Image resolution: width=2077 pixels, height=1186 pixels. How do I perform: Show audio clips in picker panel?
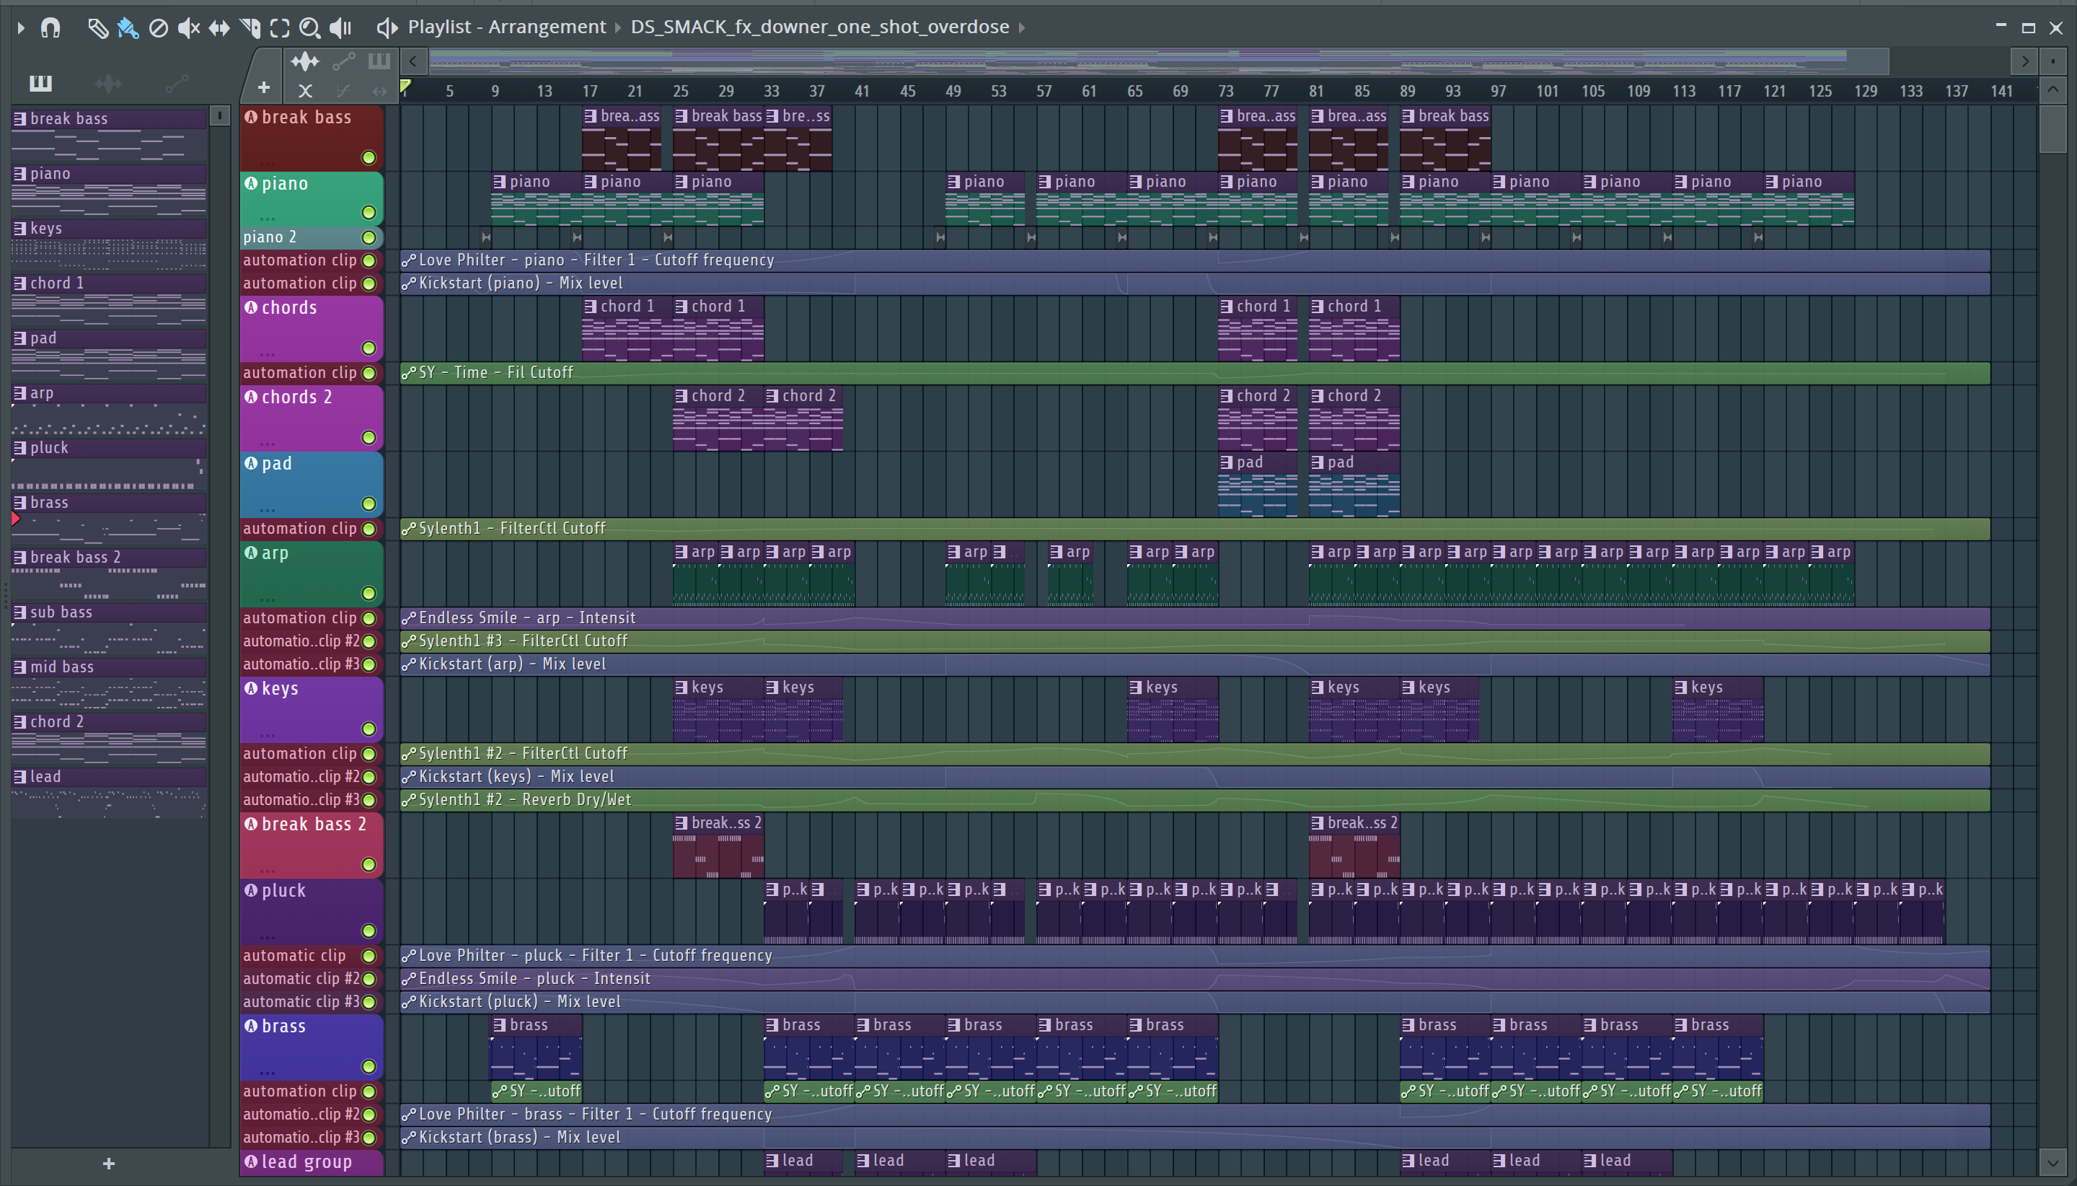(108, 82)
